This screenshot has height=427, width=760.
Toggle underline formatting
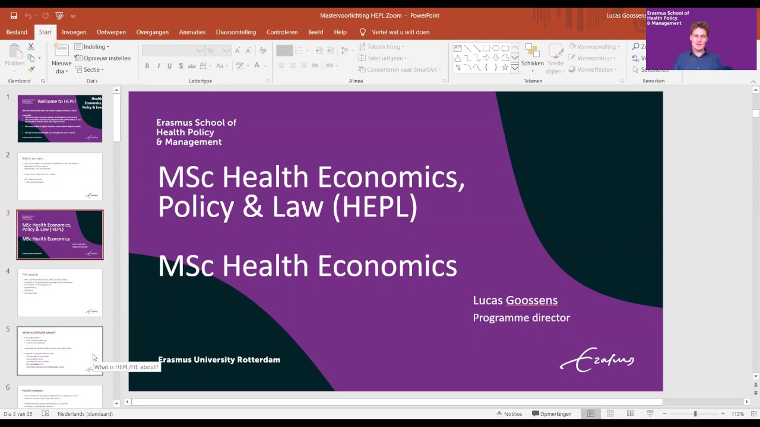click(x=169, y=66)
